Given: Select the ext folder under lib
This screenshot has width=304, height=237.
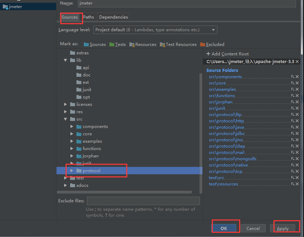Looking at the screenshot, I should pyautogui.click(x=83, y=82).
